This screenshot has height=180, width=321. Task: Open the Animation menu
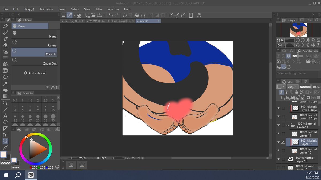point(46,9)
